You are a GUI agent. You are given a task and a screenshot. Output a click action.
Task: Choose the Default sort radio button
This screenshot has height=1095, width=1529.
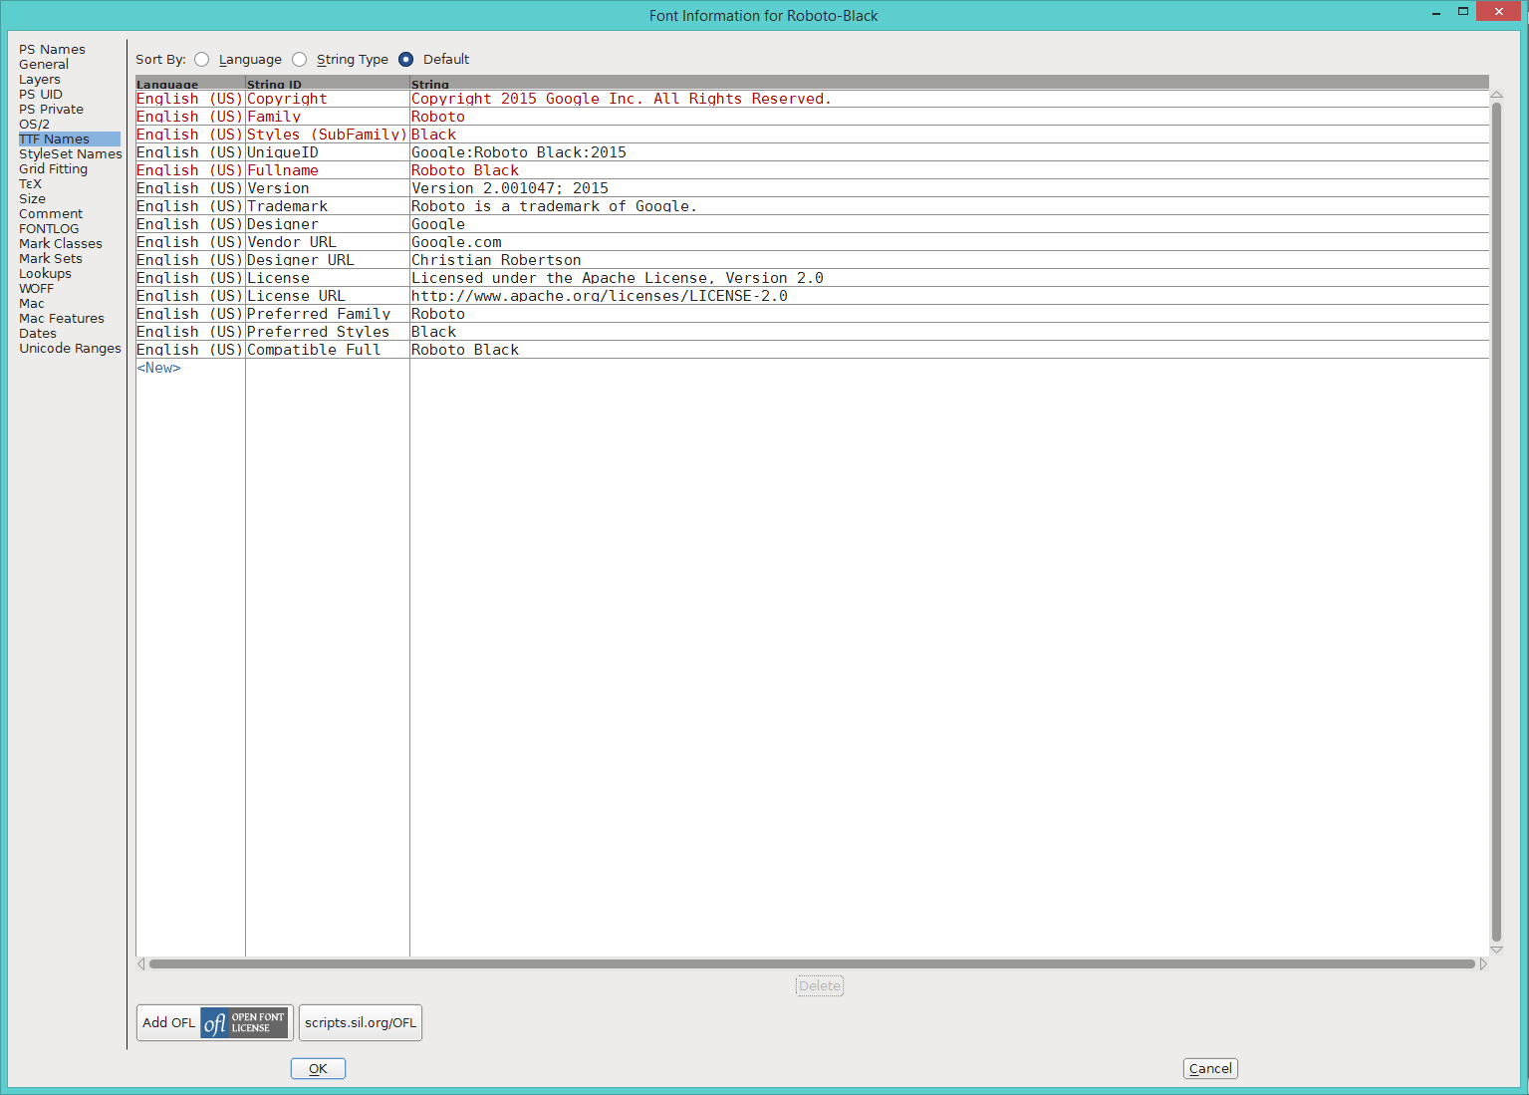406,60
